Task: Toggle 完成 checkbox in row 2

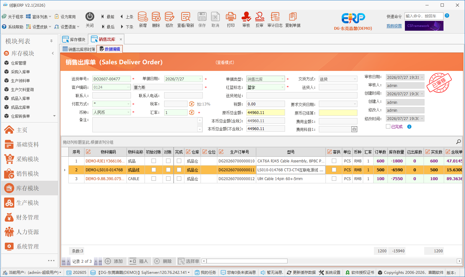Action: click(179, 170)
